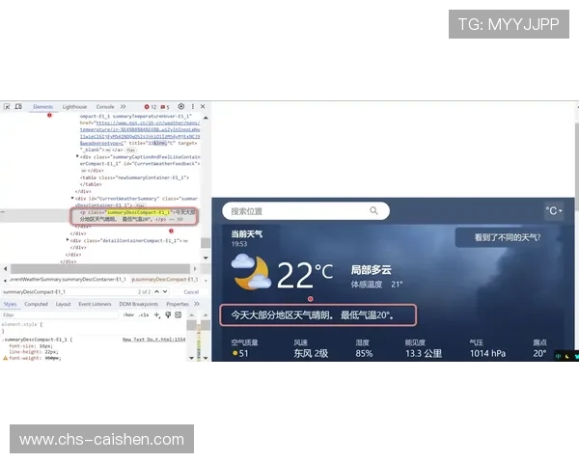Toggle computed styles sidebar icon
The image size is (579, 463).
click(178, 315)
